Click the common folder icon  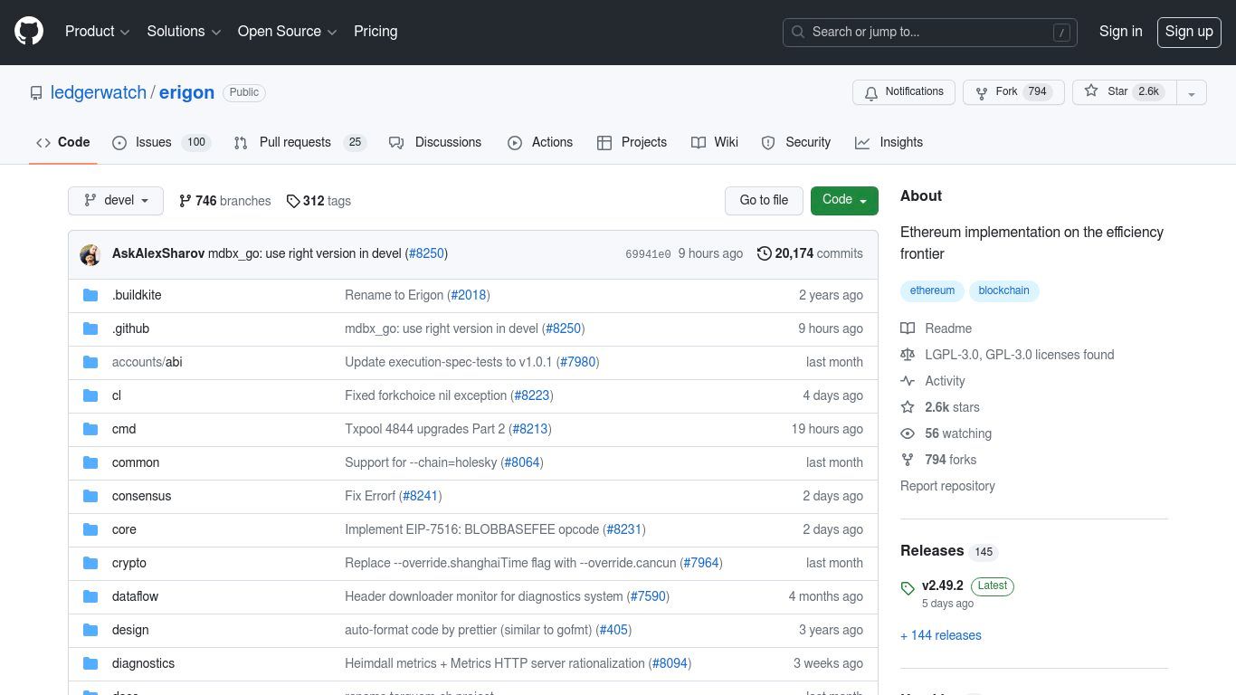[90, 462]
